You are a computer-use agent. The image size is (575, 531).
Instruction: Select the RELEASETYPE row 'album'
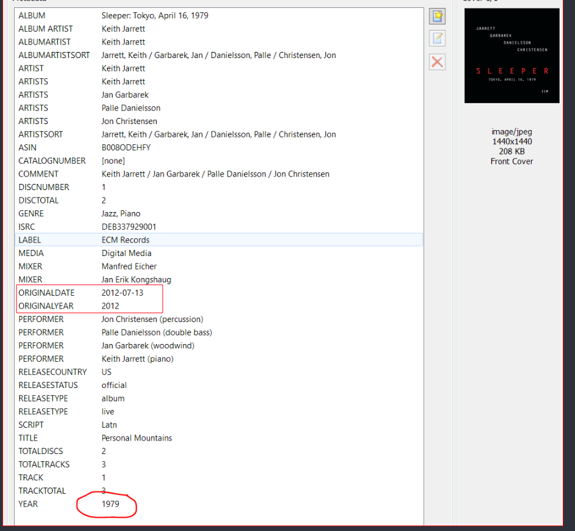[219, 398]
